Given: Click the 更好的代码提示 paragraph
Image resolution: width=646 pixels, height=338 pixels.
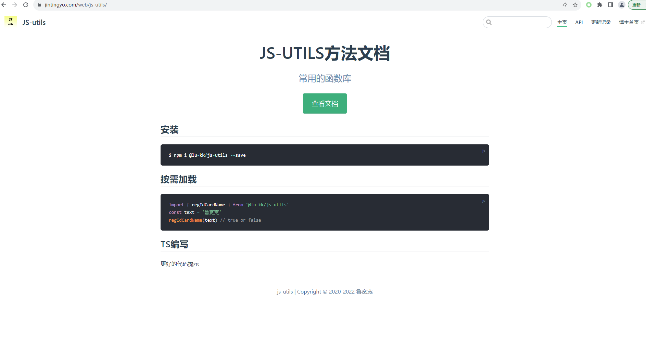Looking at the screenshot, I should (x=180, y=264).
